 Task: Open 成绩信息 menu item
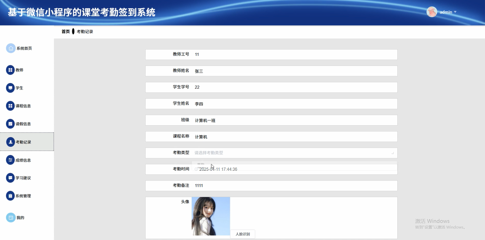(x=27, y=160)
